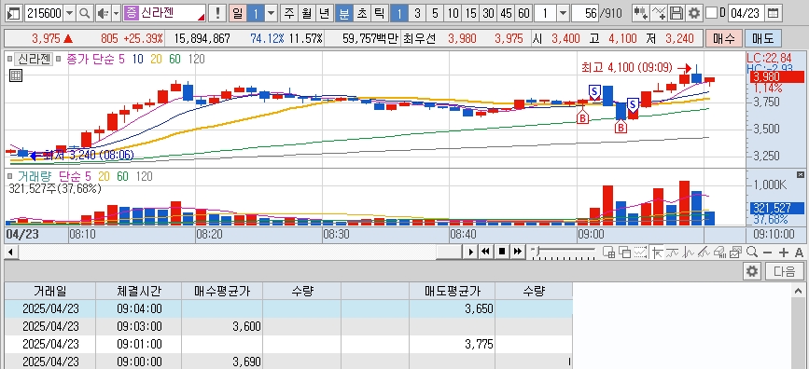809x369 pixels.
Task: Click the wave line analysis icon
Action: [689, 252]
